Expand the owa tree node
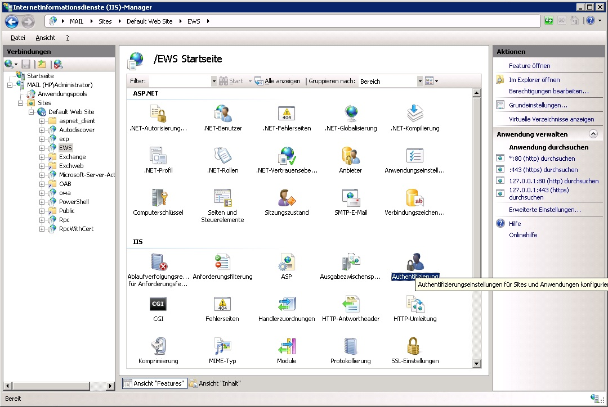This screenshot has width=608, height=407. pyautogui.click(x=42, y=193)
